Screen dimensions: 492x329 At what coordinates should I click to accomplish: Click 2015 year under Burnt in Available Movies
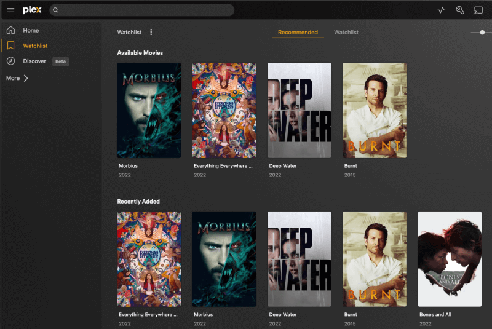coord(350,175)
